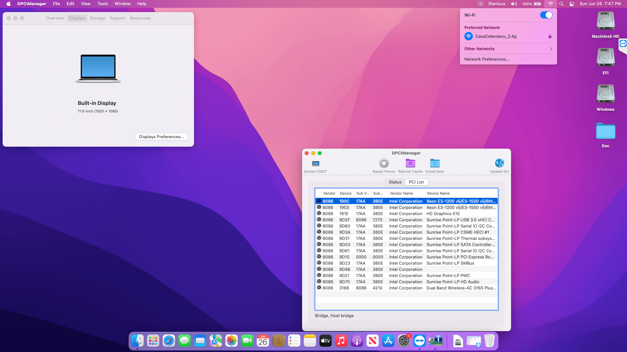Select the EFI drive desktop icon
This screenshot has height=352, width=627.
point(605,58)
